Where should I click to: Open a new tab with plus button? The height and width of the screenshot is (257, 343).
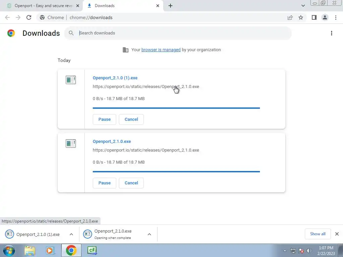(170, 6)
